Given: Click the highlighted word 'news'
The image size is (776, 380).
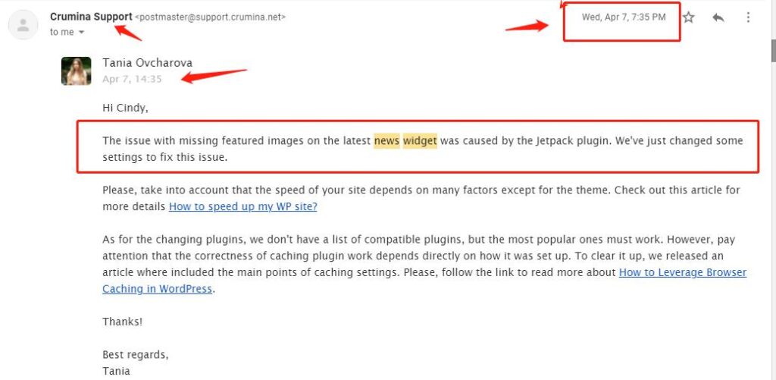Looking at the screenshot, I should pos(386,141).
